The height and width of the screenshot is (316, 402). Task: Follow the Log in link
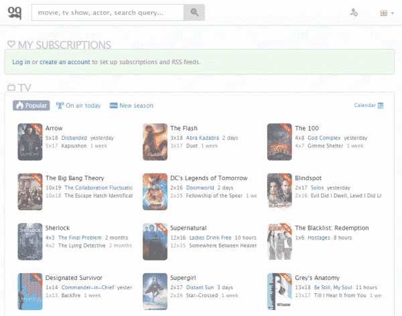[21, 62]
